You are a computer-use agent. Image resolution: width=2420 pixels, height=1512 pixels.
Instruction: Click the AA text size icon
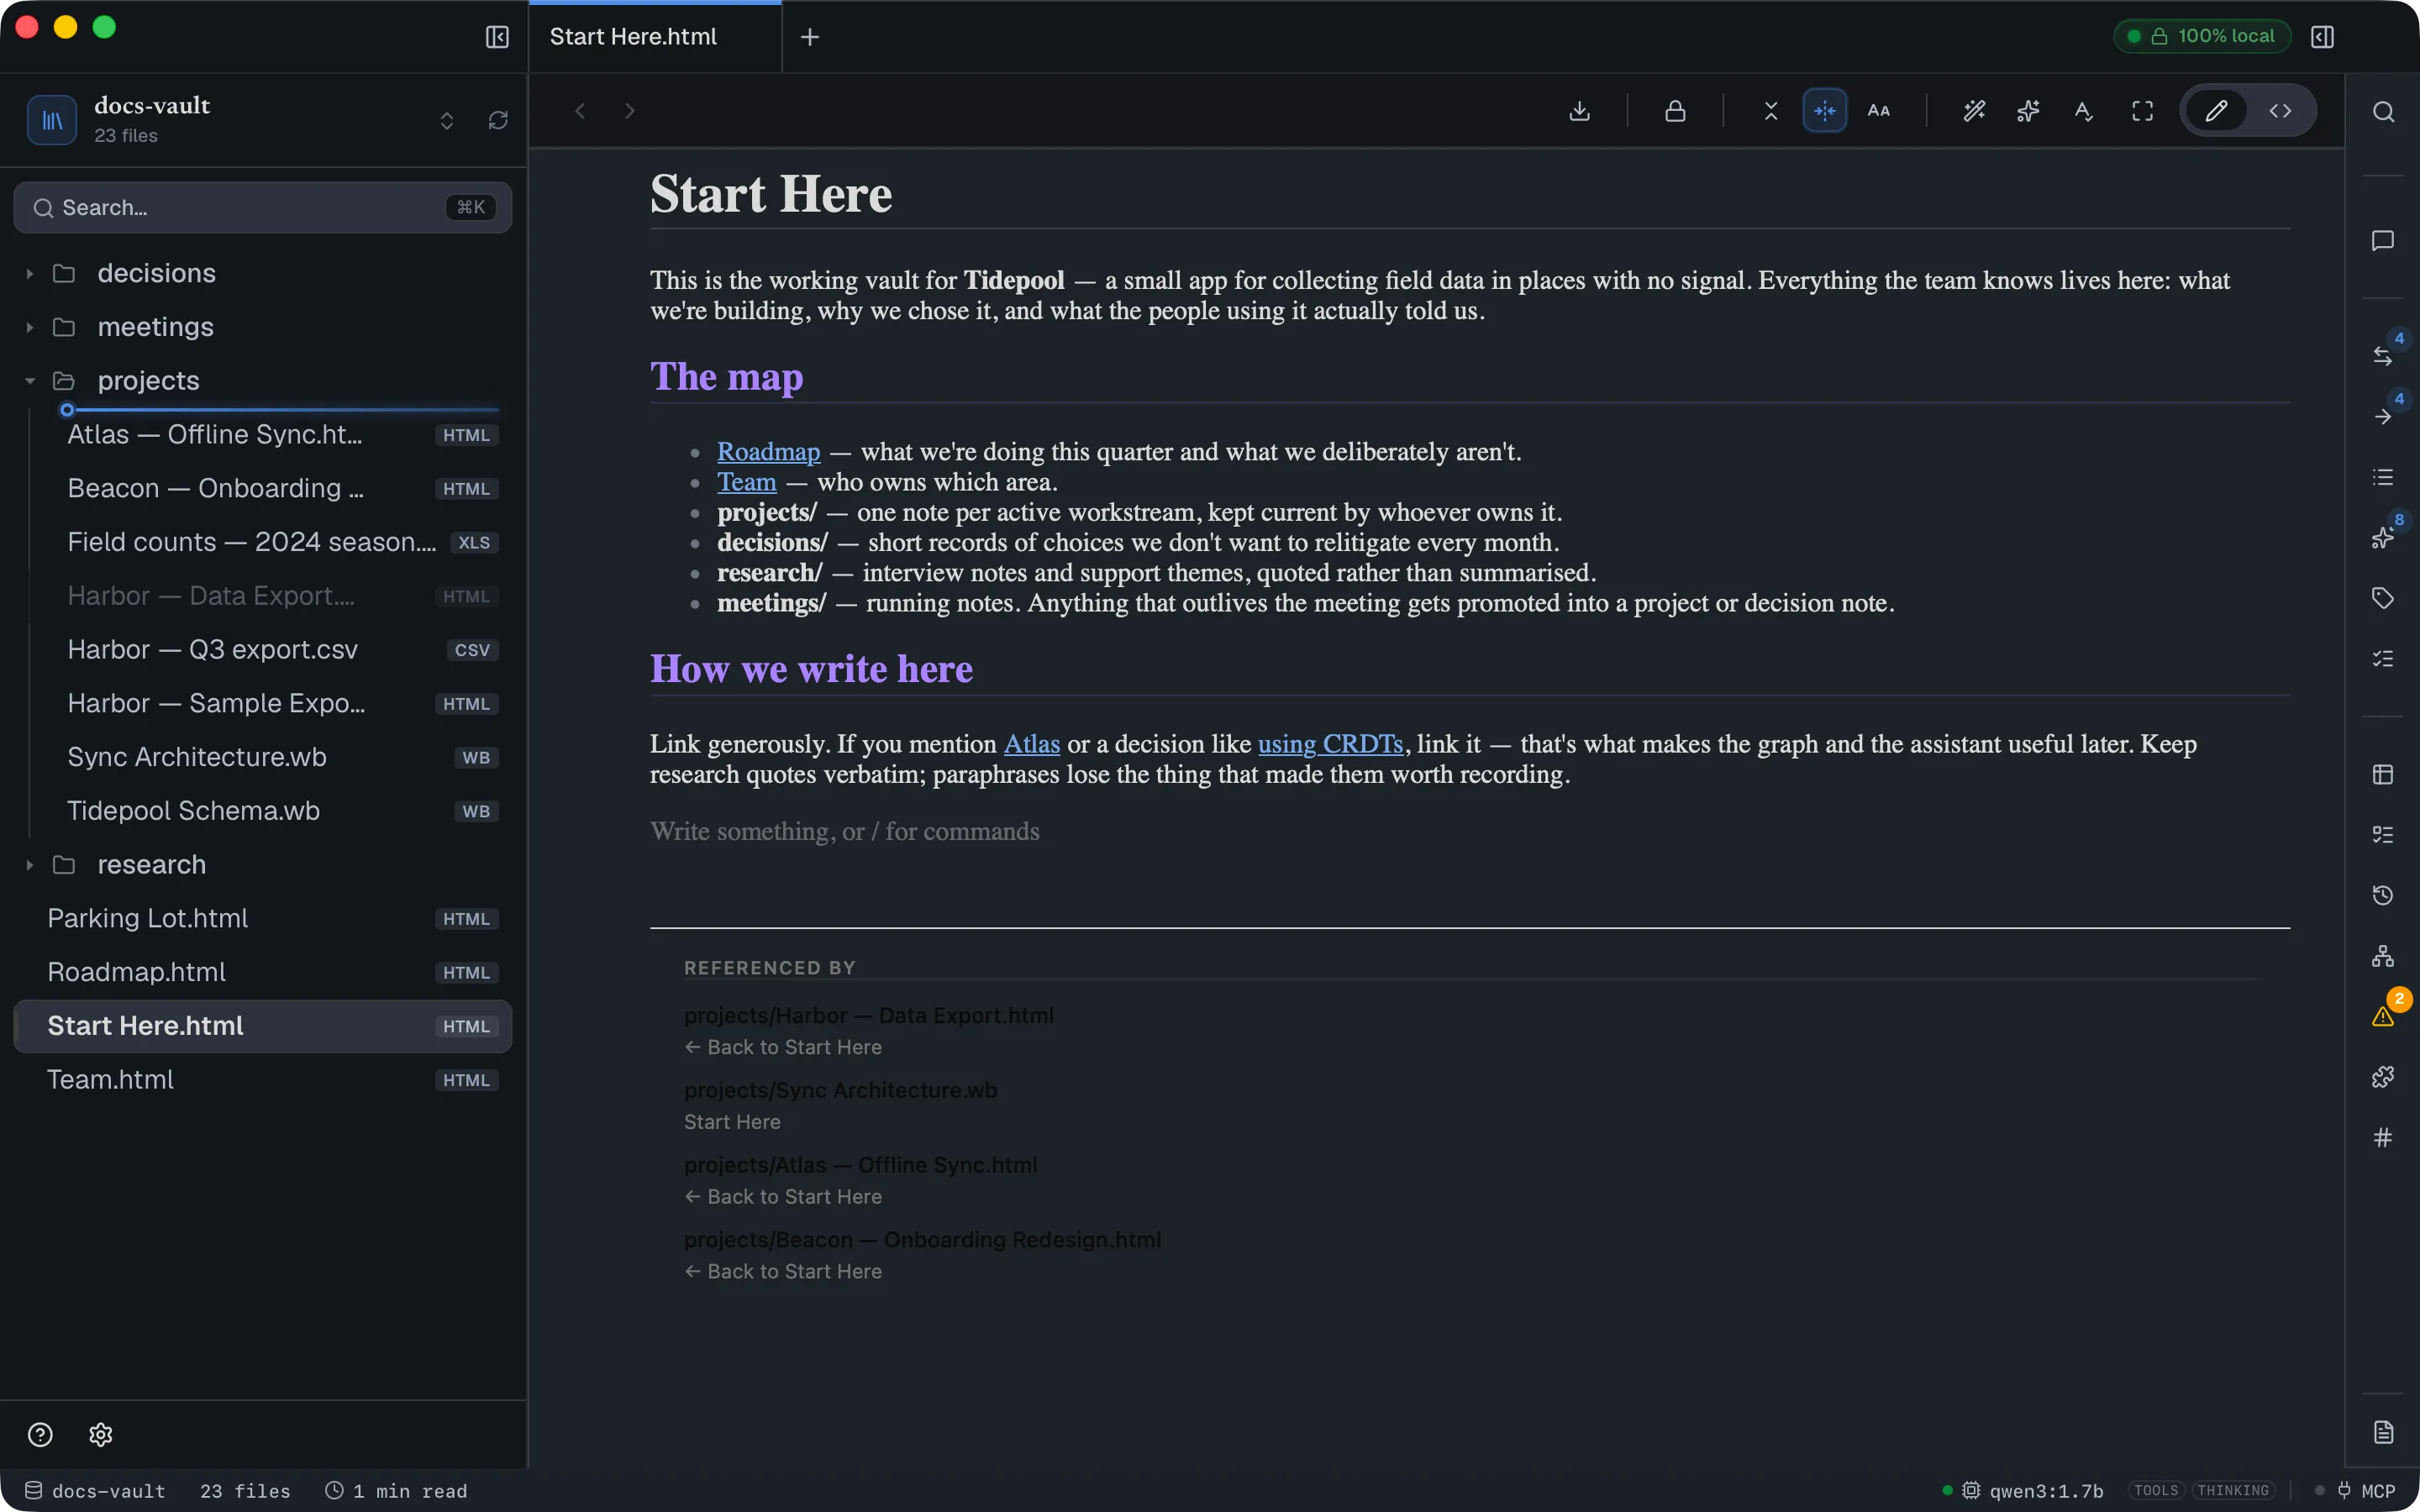[1879, 111]
